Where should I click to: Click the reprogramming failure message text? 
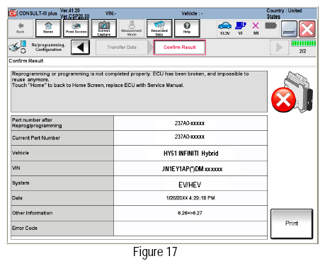(x=130, y=79)
